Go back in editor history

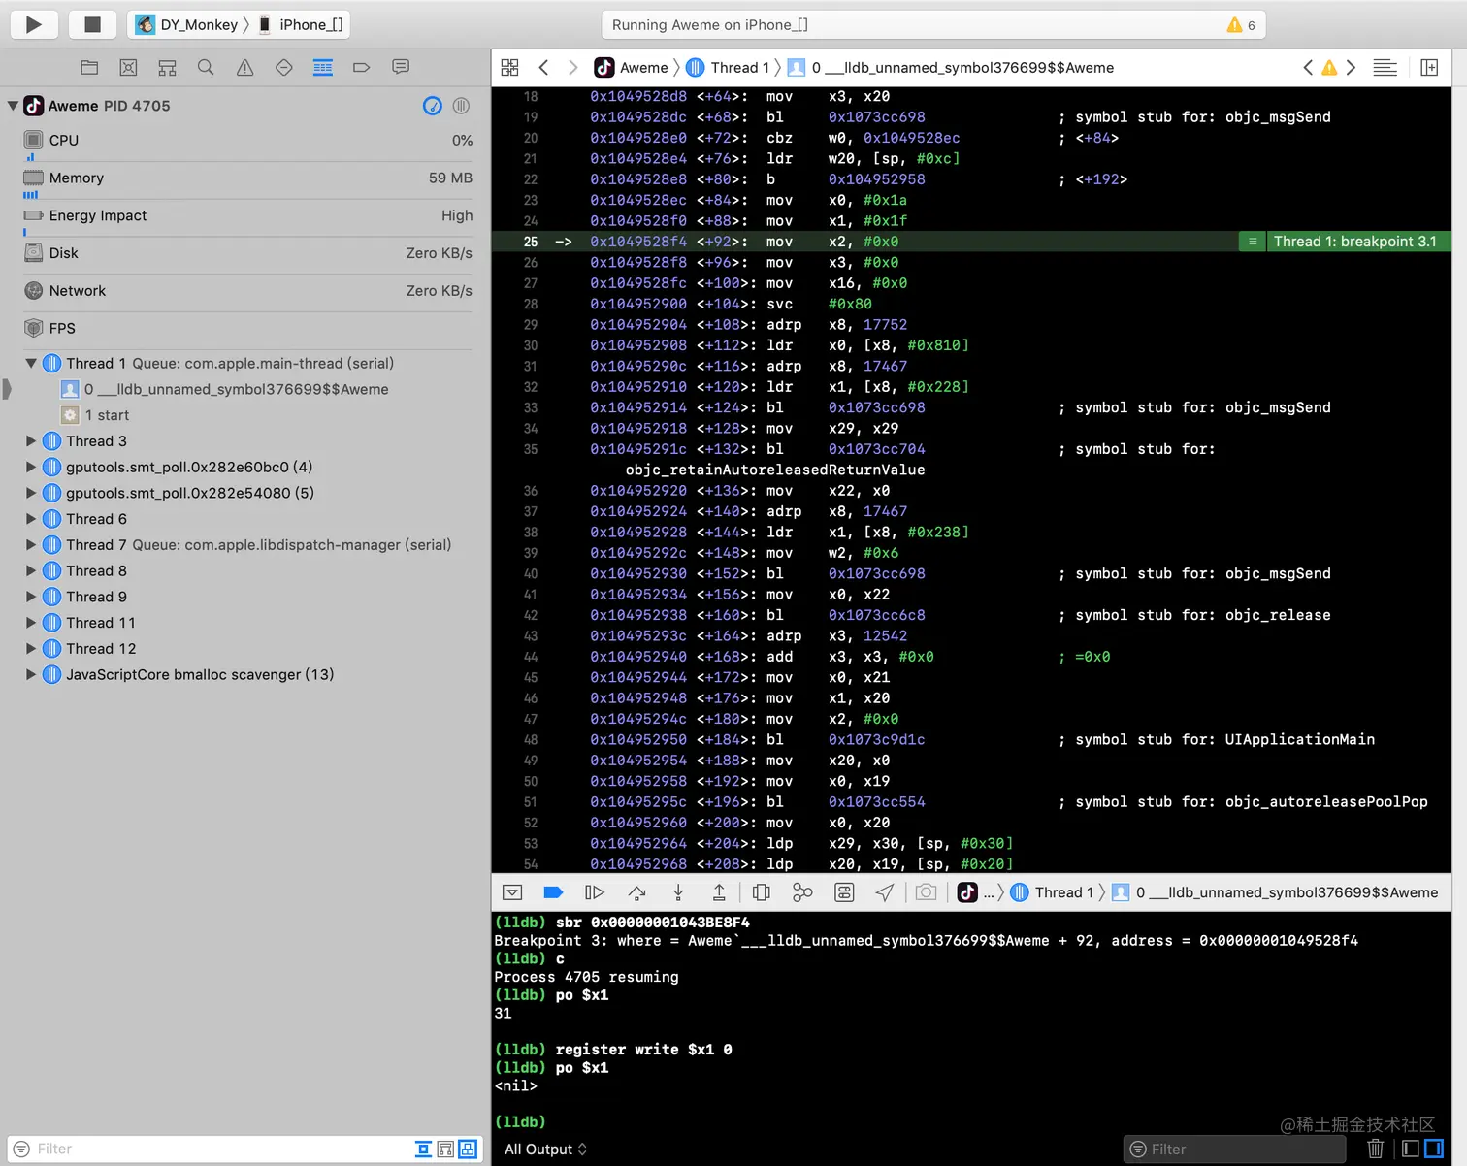click(543, 67)
